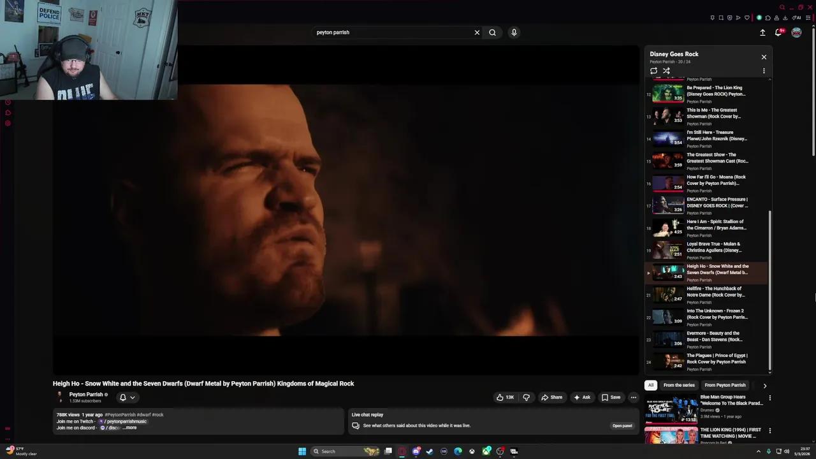Image resolution: width=816 pixels, height=459 pixels.
Task: Play 'Be Prepared - The Lion King' playlist item
Action: [708, 94]
